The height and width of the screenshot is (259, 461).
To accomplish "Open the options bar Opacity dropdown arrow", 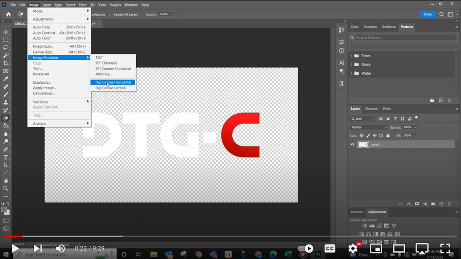I will coord(172,15).
